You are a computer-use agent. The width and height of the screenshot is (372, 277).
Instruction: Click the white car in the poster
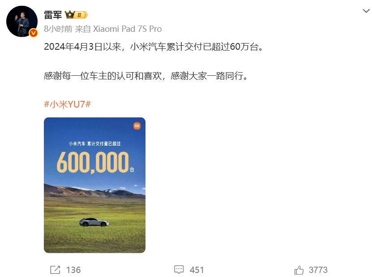94,222
